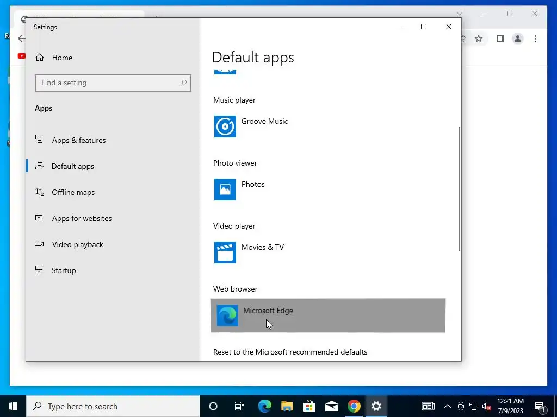Show hidden system tray icons

(448, 406)
